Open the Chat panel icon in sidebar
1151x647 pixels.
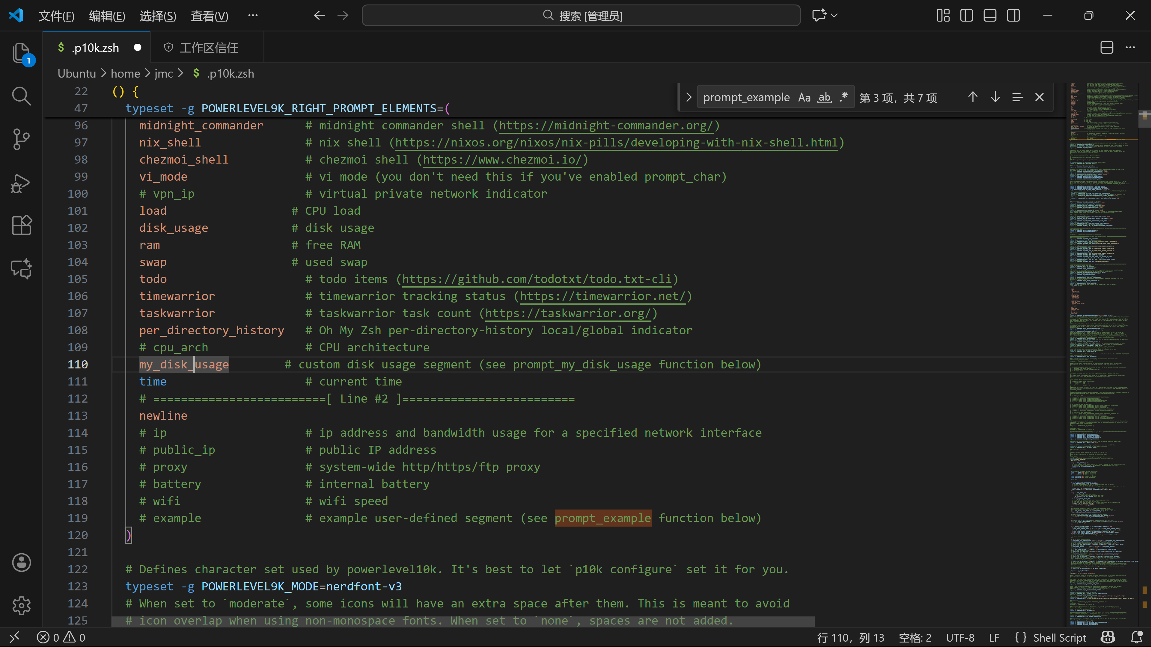[x=21, y=268]
